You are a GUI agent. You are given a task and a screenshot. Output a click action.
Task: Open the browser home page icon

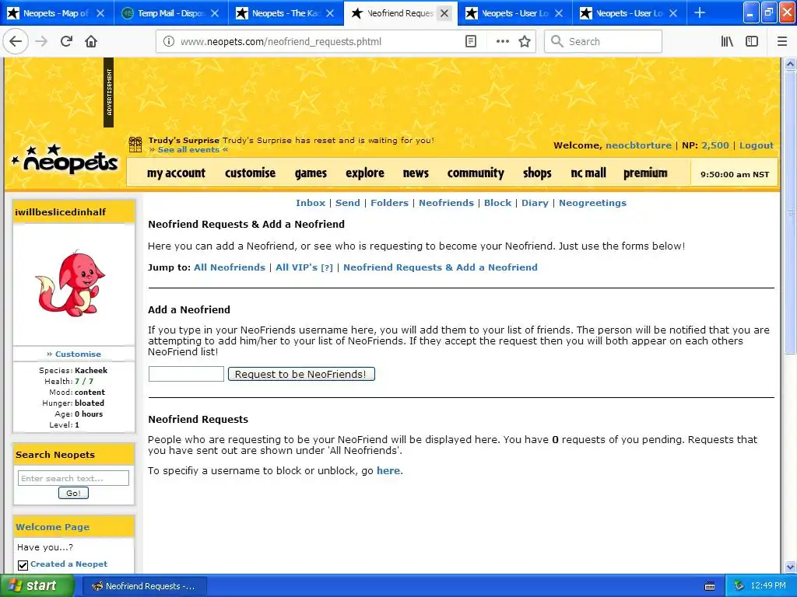click(x=91, y=42)
